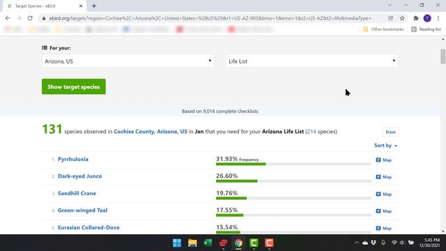Open the Chrome tab search chevron
This screenshot has width=446, height=251.
tap(390, 5)
